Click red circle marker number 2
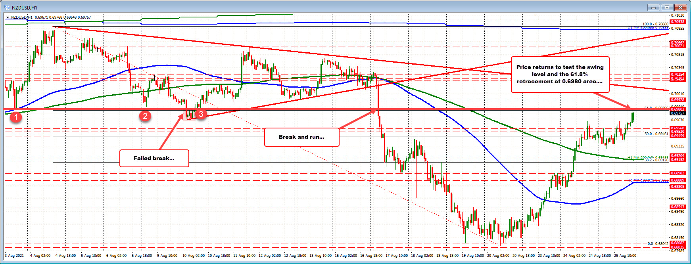Screen dimensions: 691x264 pyautogui.click(x=145, y=116)
